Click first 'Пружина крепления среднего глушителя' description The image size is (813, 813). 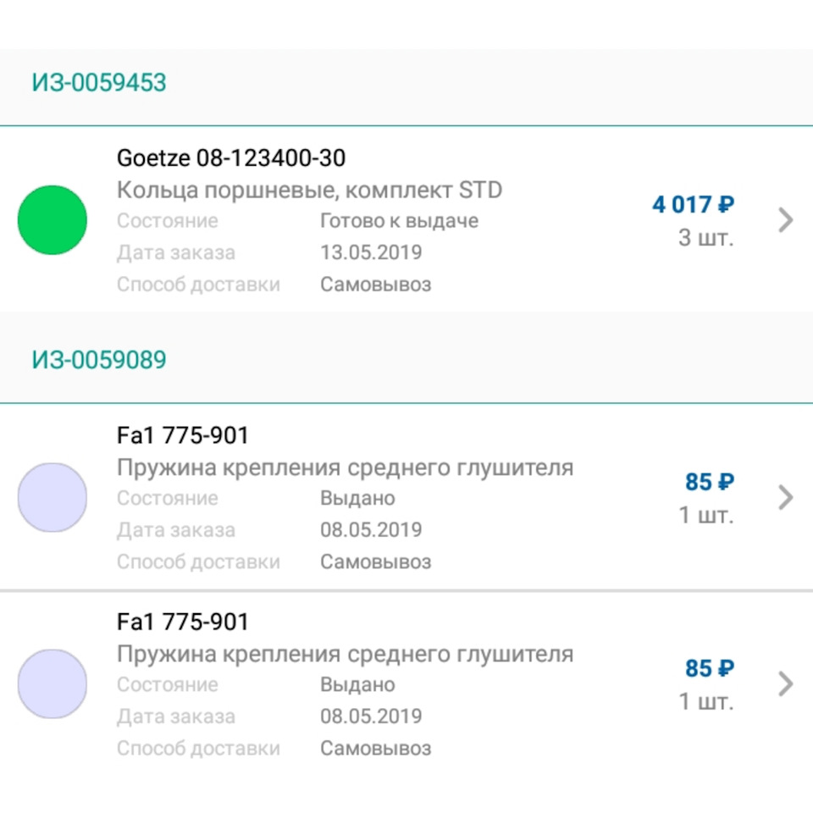(346, 467)
